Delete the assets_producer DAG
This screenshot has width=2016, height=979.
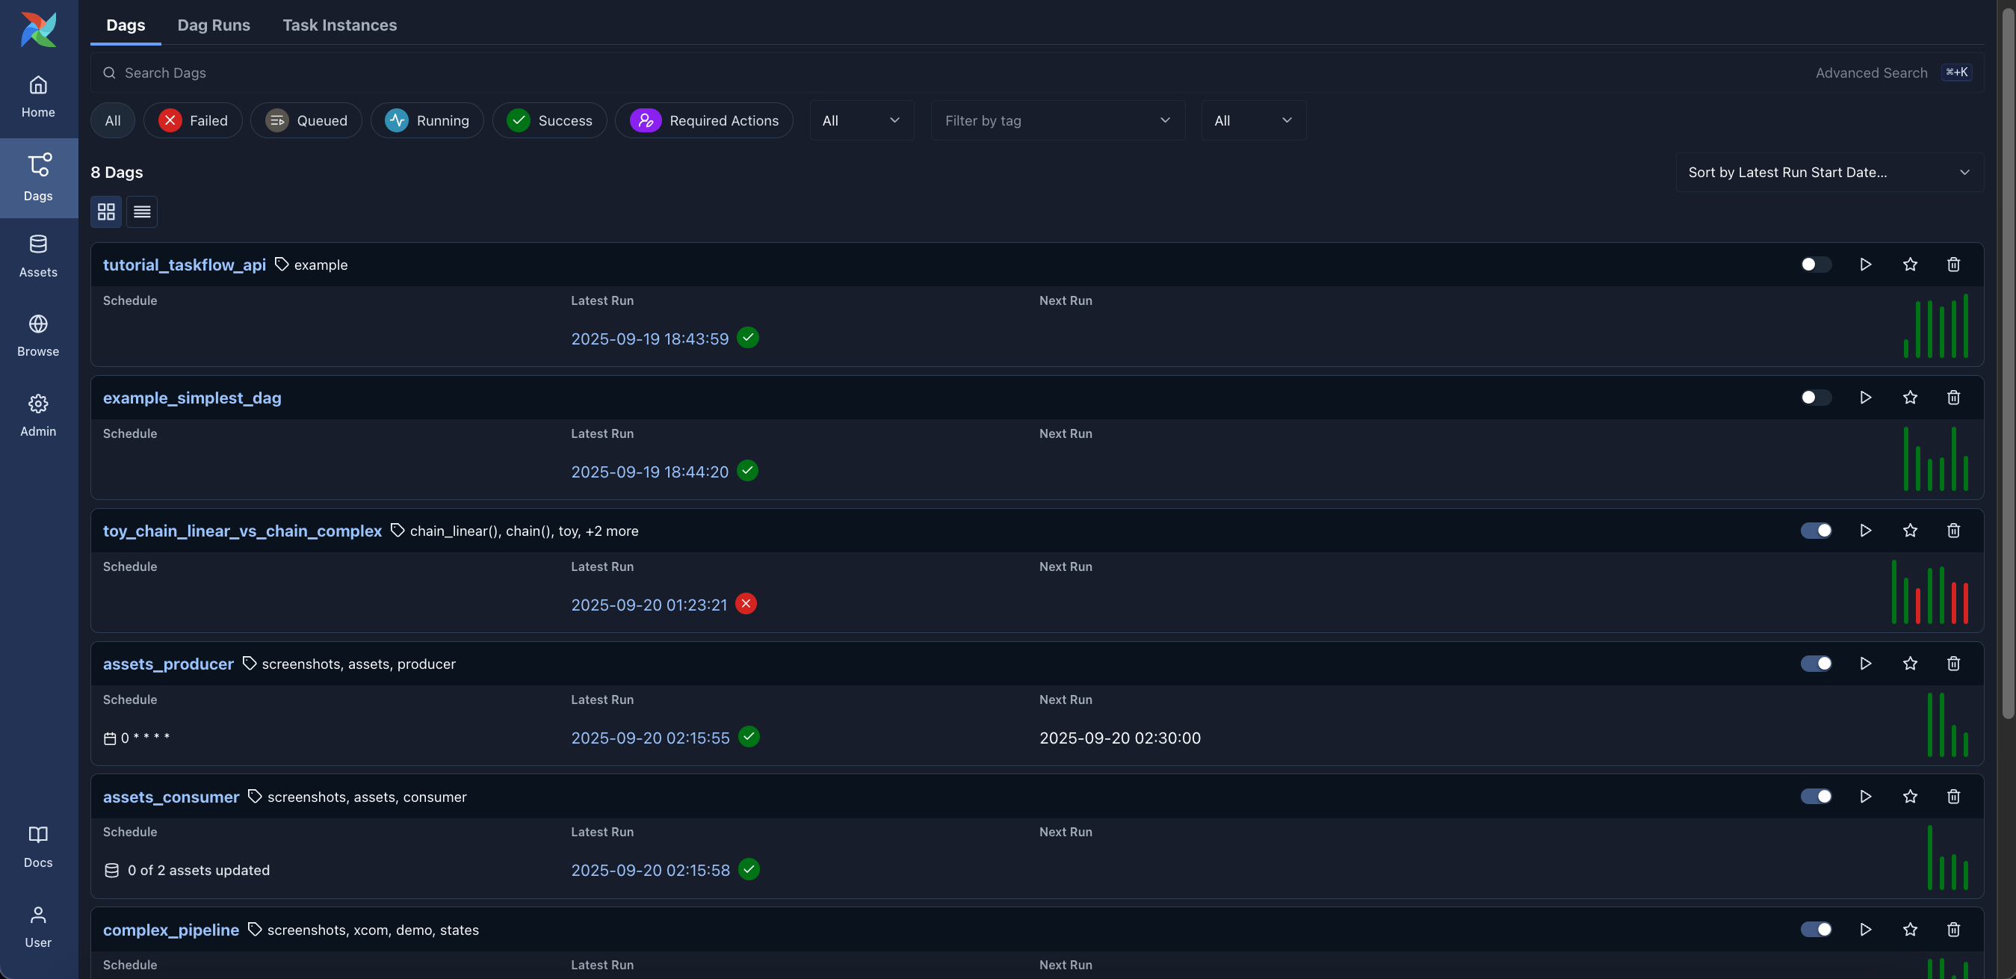(1953, 664)
